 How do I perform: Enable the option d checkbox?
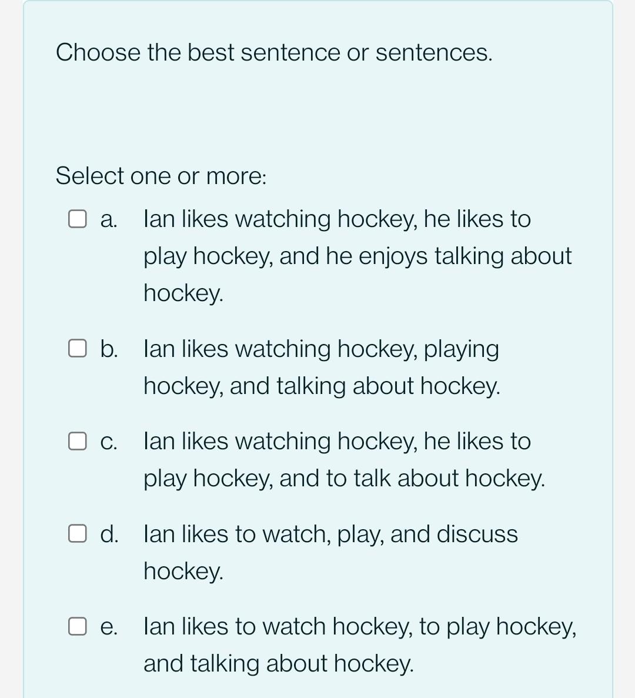(x=78, y=534)
